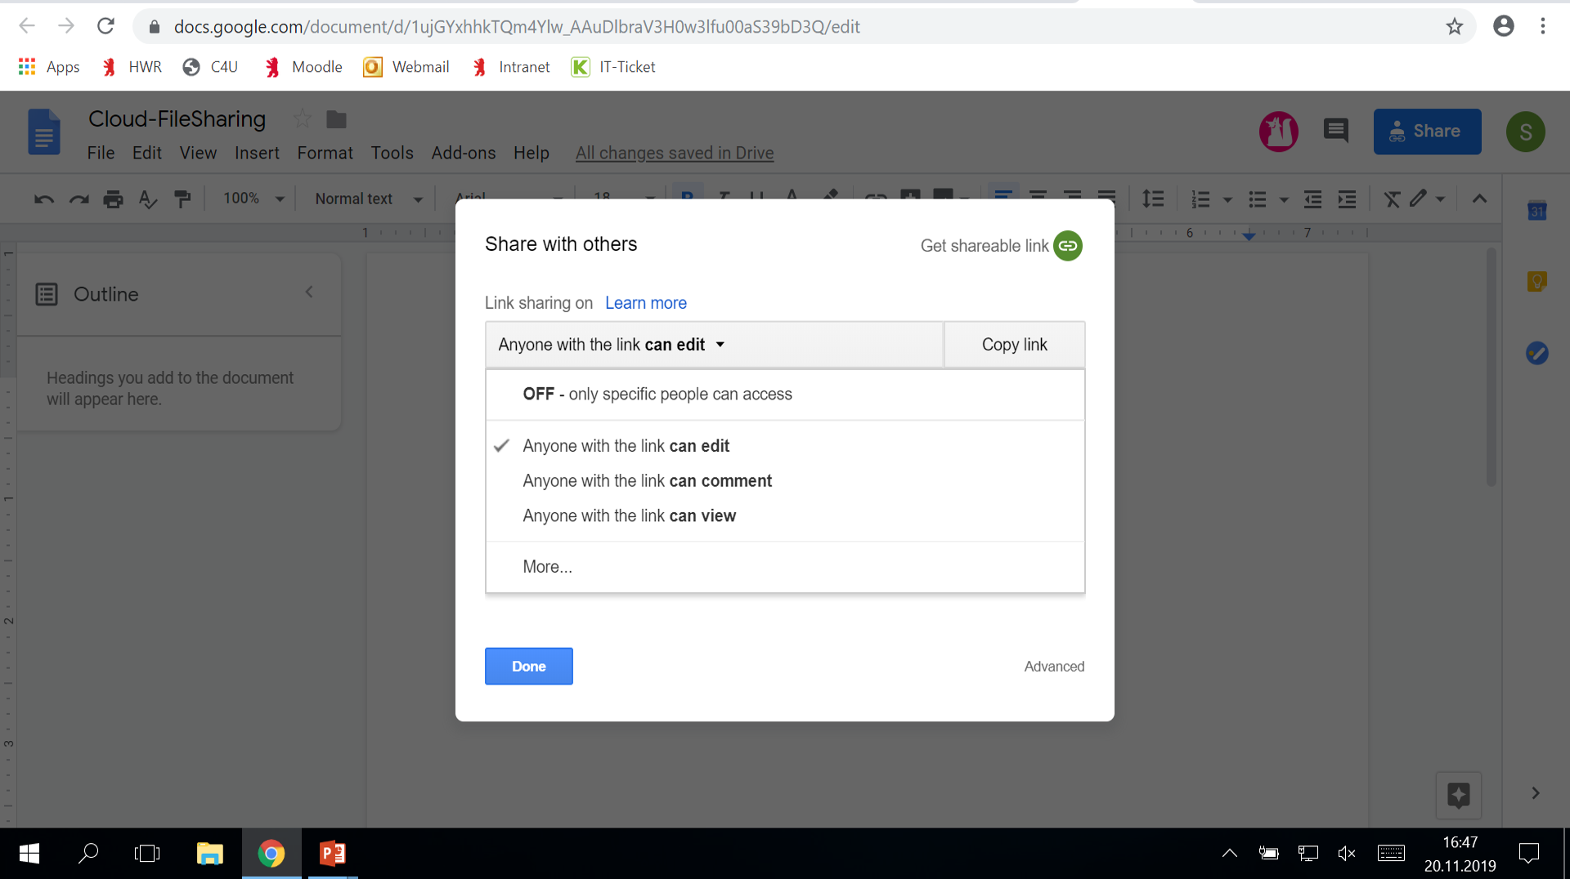This screenshot has height=879, width=1570.
Task: Click the print icon in toolbar
Action: [x=113, y=199]
